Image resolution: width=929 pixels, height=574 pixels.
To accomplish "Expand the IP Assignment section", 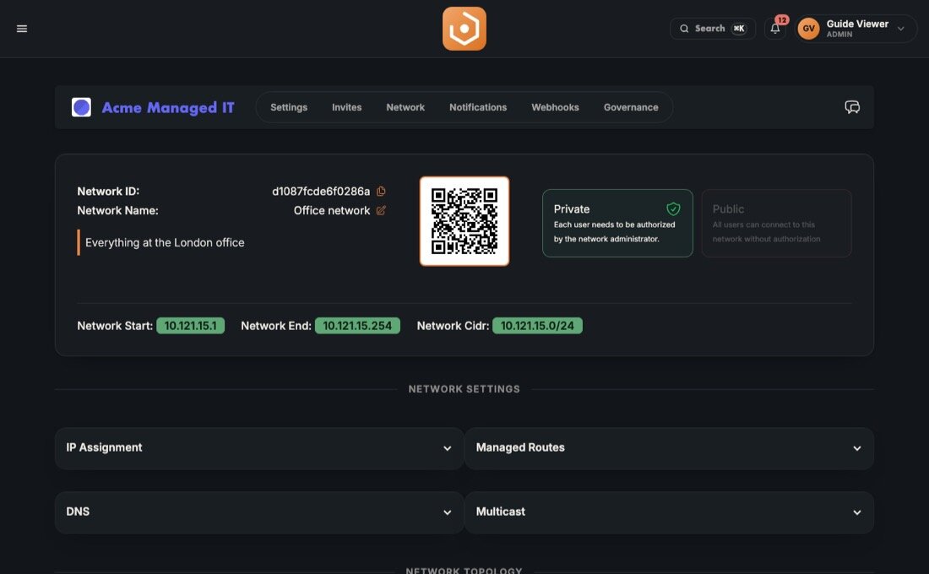I will point(259,448).
